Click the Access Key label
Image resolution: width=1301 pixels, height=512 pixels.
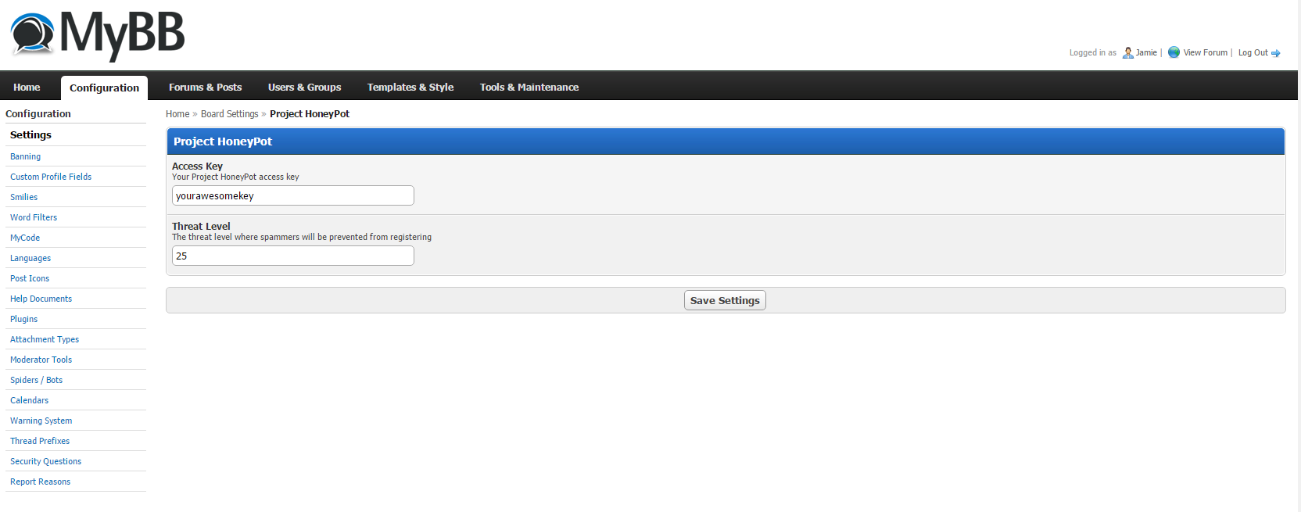pos(197,166)
